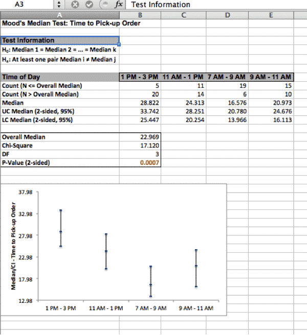Click the 1 PM - 3 PM median marker in chart
Image resolution: width=307 pixels, height=335 pixels.
pos(61,232)
